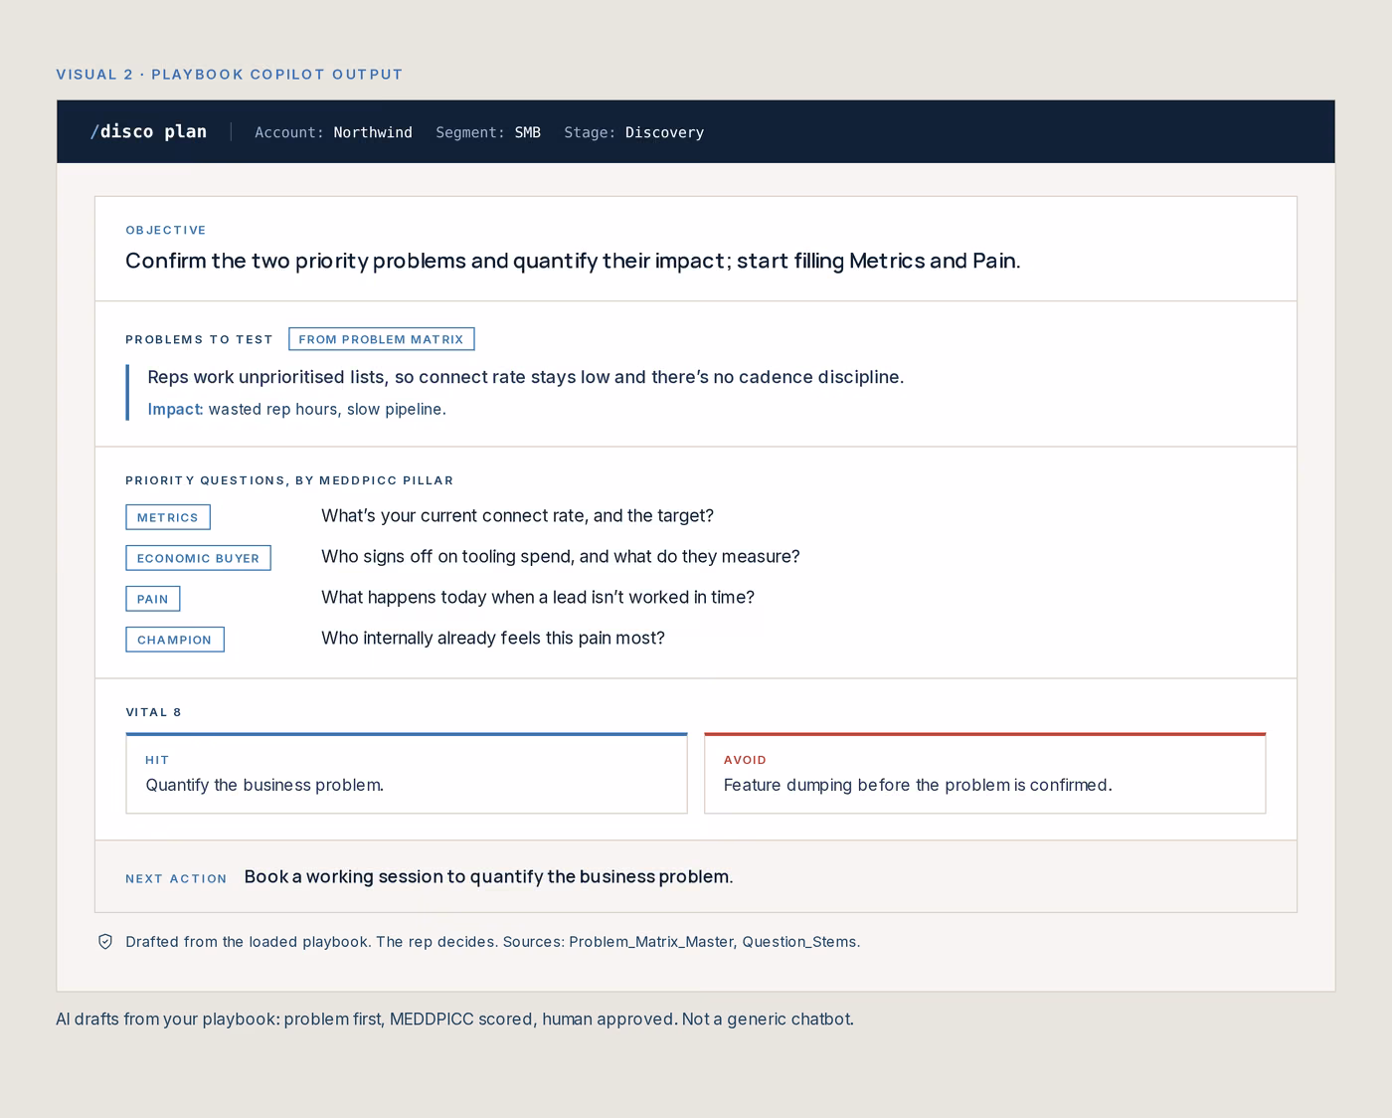Viewport: 1392px width, 1118px height.
Task: Click the sources note mentioning Problem_Matrix_Master
Action: coord(493,942)
